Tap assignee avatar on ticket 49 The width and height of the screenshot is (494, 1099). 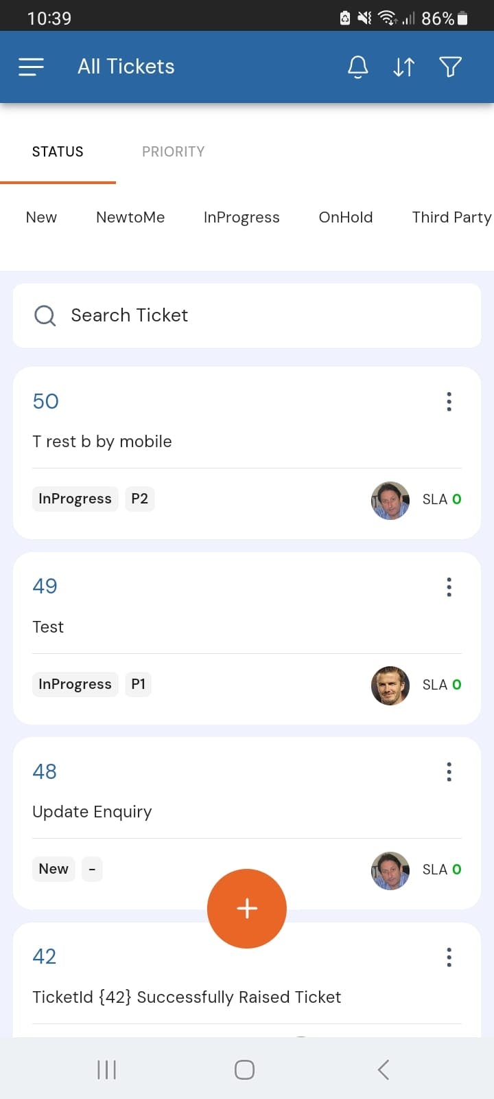click(x=390, y=685)
